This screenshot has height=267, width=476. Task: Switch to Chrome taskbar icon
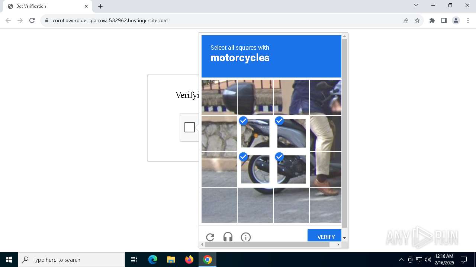click(x=208, y=260)
